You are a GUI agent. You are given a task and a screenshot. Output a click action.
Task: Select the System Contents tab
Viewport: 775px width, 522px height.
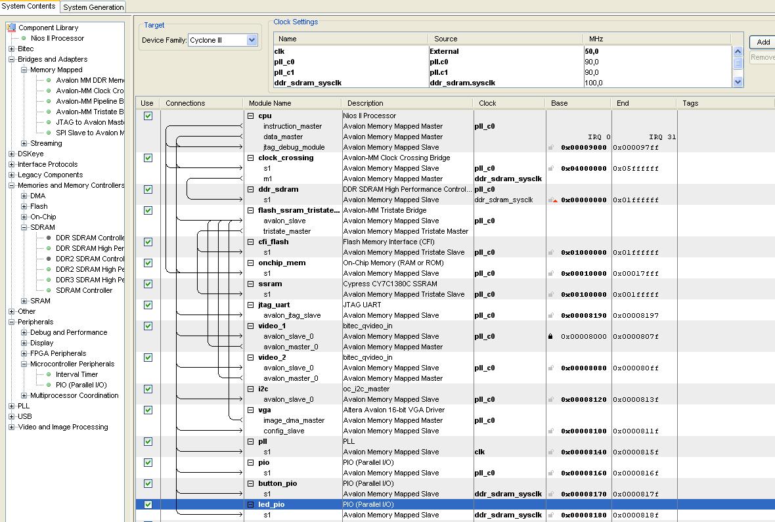click(30, 7)
